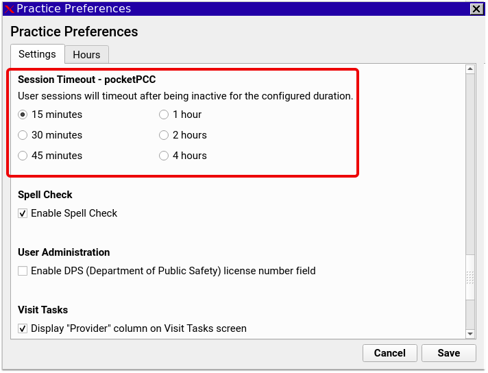Click the Session Timeout - pocketPCC heading
This screenshot has height=373, width=488.
[x=86, y=80]
